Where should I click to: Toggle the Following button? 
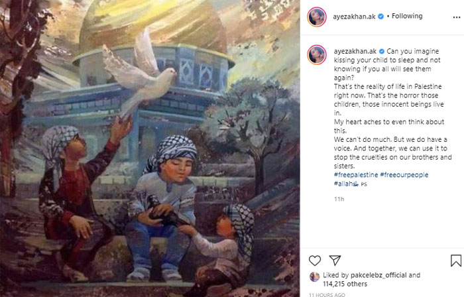point(407,16)
